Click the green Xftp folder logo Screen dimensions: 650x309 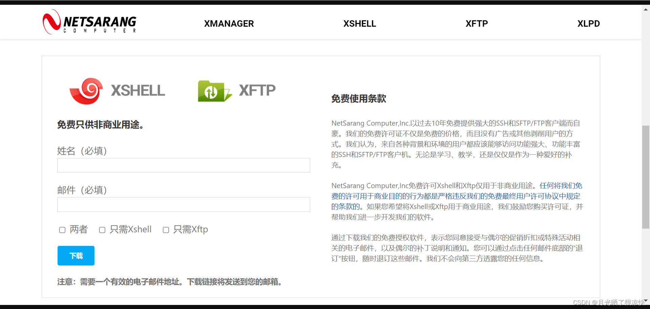pyautogui.click(x=215, y=91)
